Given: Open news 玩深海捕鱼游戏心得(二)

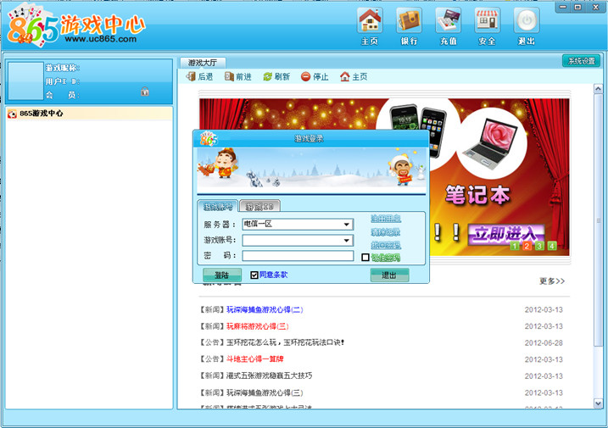Looking at the screenshot, I should coord(265,309).
